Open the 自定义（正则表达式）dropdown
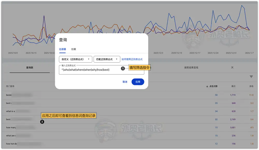The width and height of the screenshot is (259, 150). pos(75,59)
